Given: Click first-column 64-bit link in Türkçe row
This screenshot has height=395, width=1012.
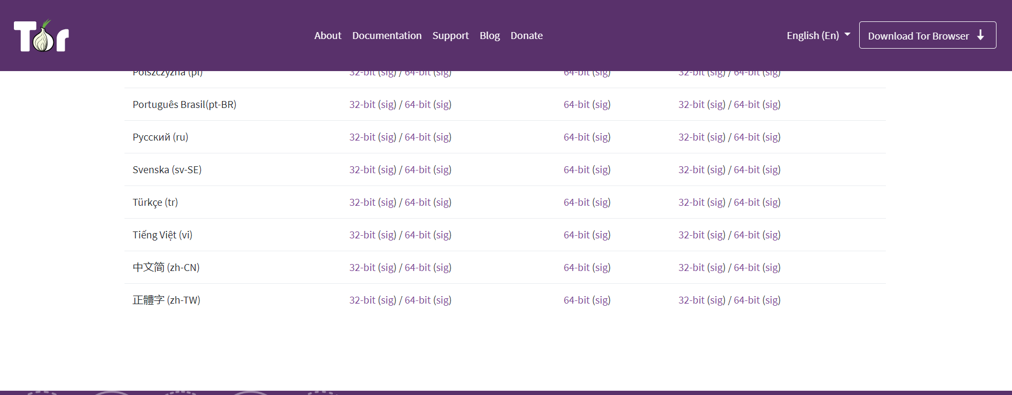Looking at the screenshot, I should pos(417,202).
